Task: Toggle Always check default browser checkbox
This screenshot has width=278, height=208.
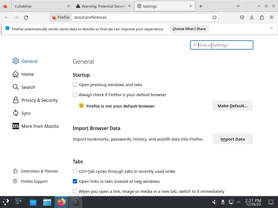Action: click(75, 95)
